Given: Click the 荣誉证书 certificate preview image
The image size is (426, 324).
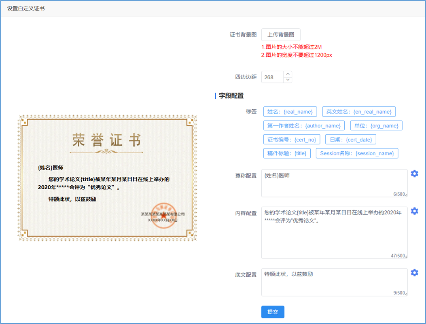Looking at the screenshot, I should pos(107,178).
